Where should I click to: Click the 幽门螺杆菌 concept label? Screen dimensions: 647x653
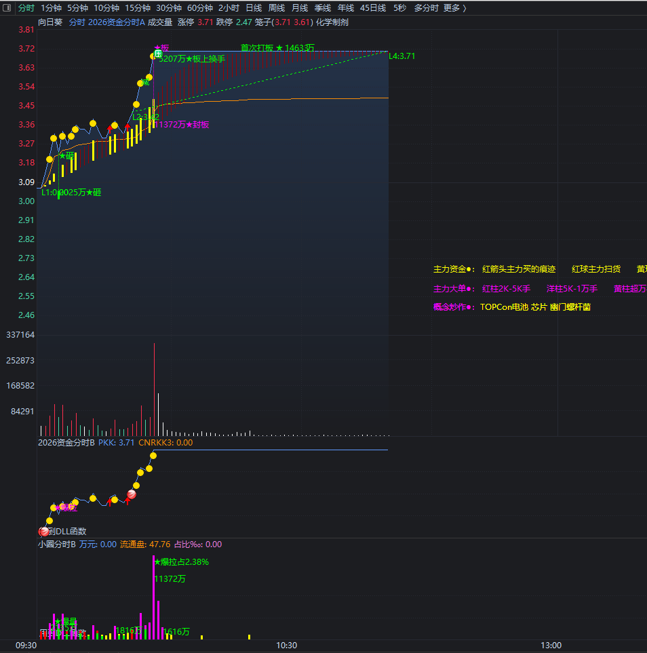pyautogui.click(x=570, y=307)
